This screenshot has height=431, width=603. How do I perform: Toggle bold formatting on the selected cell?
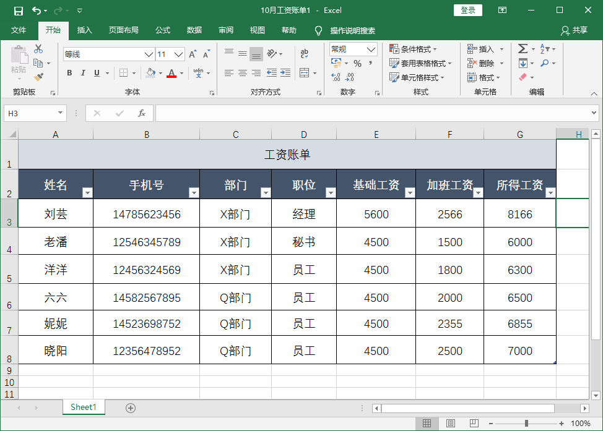coord(69,72)
